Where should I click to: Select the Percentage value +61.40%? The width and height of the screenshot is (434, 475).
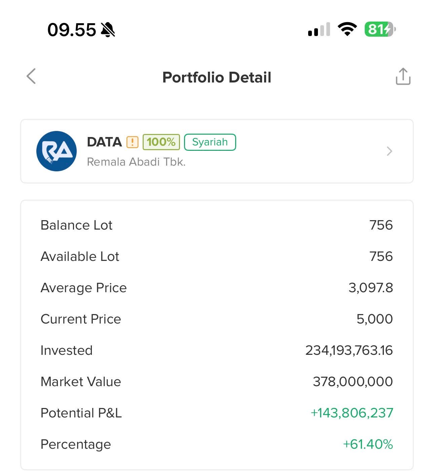coord(368,444)
